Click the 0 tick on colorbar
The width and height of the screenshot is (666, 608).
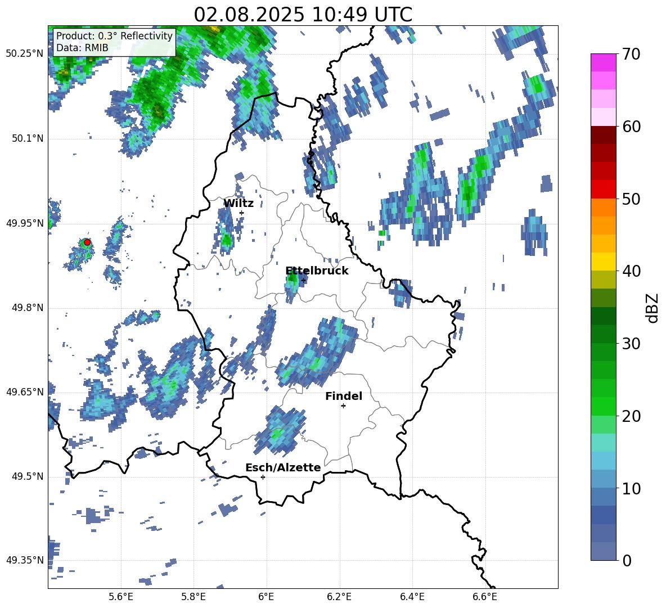tap(627, 560)
